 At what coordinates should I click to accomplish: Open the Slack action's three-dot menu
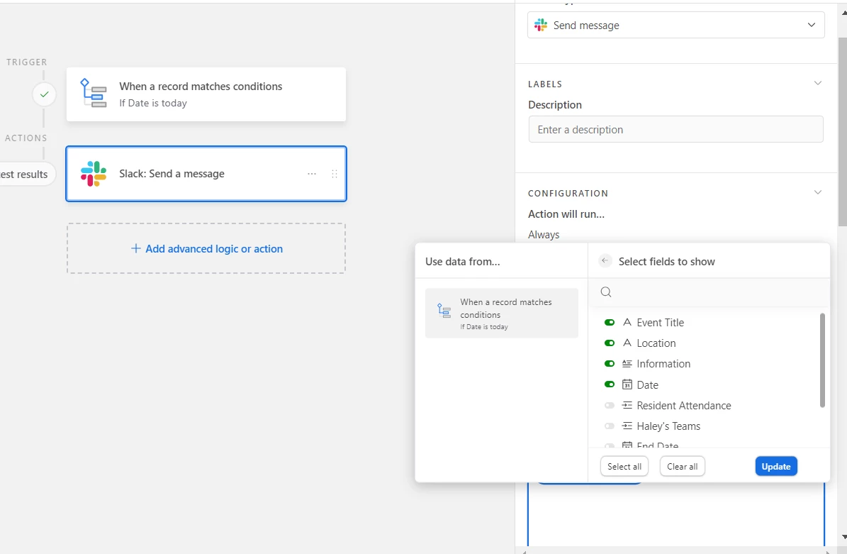312,174
